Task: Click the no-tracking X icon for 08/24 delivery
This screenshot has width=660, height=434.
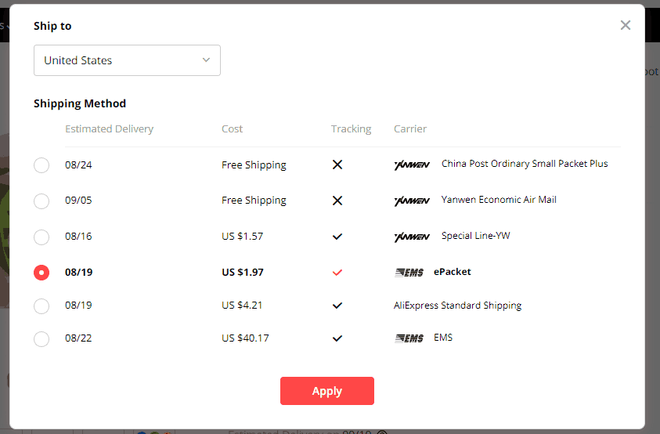Action: click(337, 165)
